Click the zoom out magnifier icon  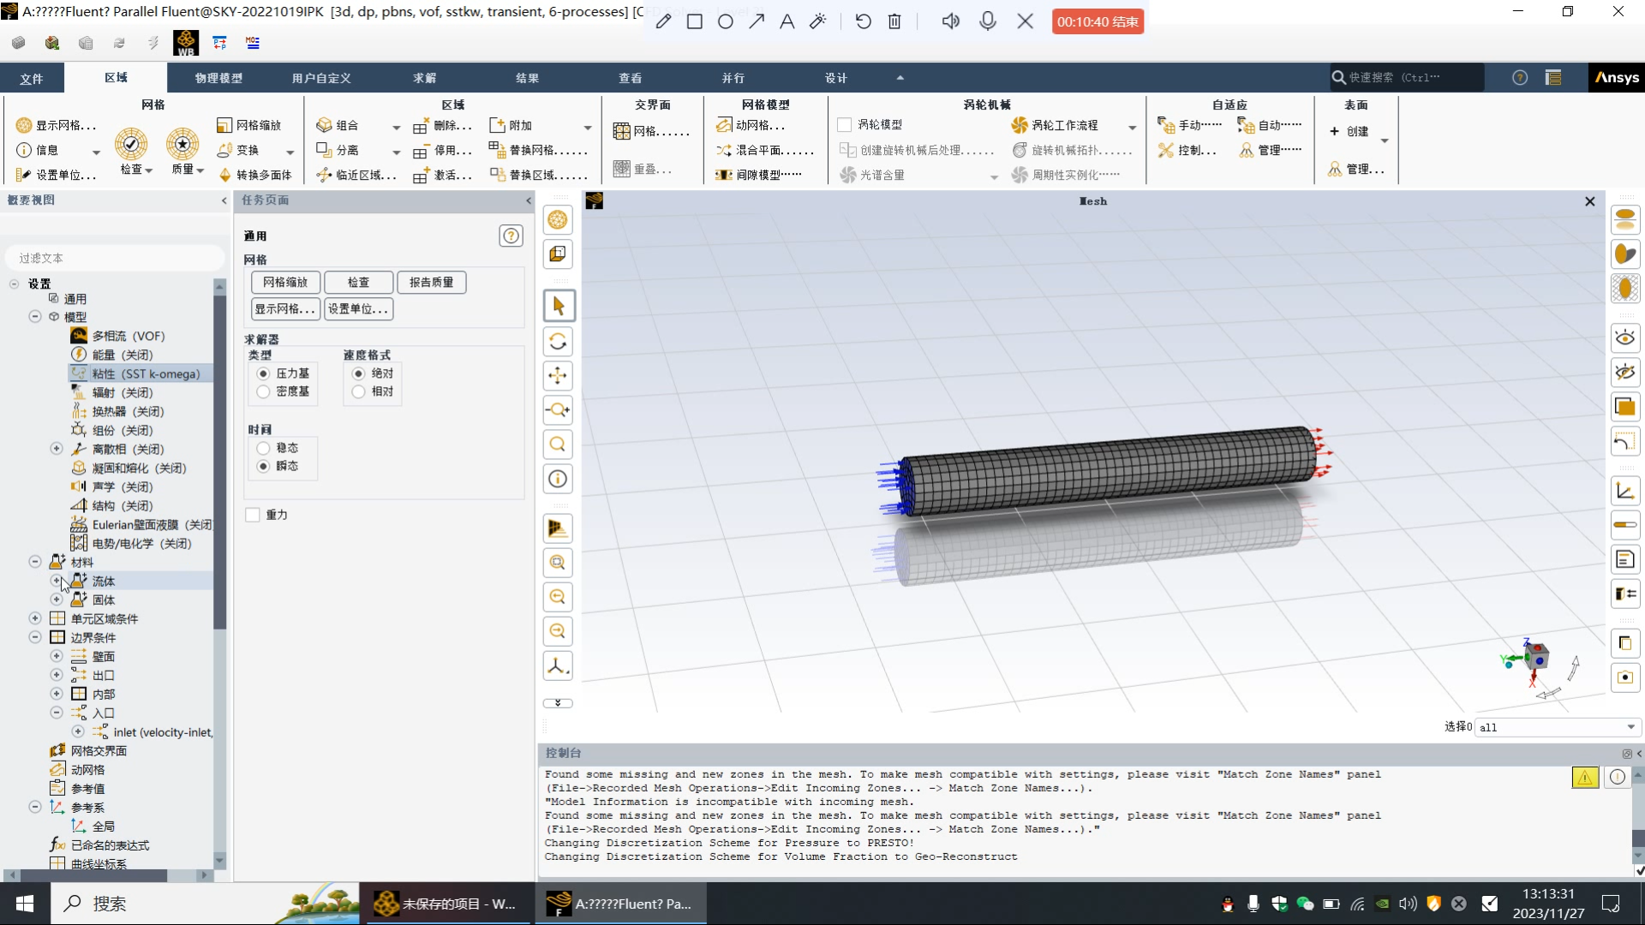point(559,597)
